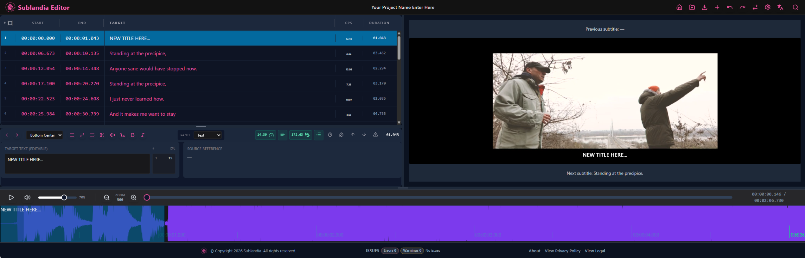Select row 'Anyone sane would have stopped now.'
The height and width of the screenshot is (258, 805).
tap(198, 68)
